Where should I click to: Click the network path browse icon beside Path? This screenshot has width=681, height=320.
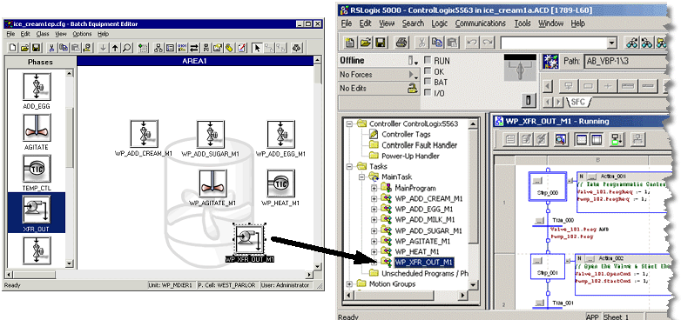550,61
